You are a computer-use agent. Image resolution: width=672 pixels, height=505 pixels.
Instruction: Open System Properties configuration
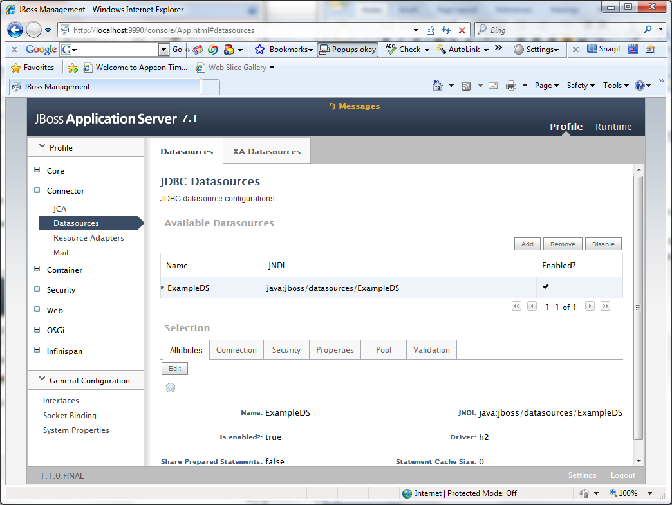pyautogui.click(x=76, y=430)
